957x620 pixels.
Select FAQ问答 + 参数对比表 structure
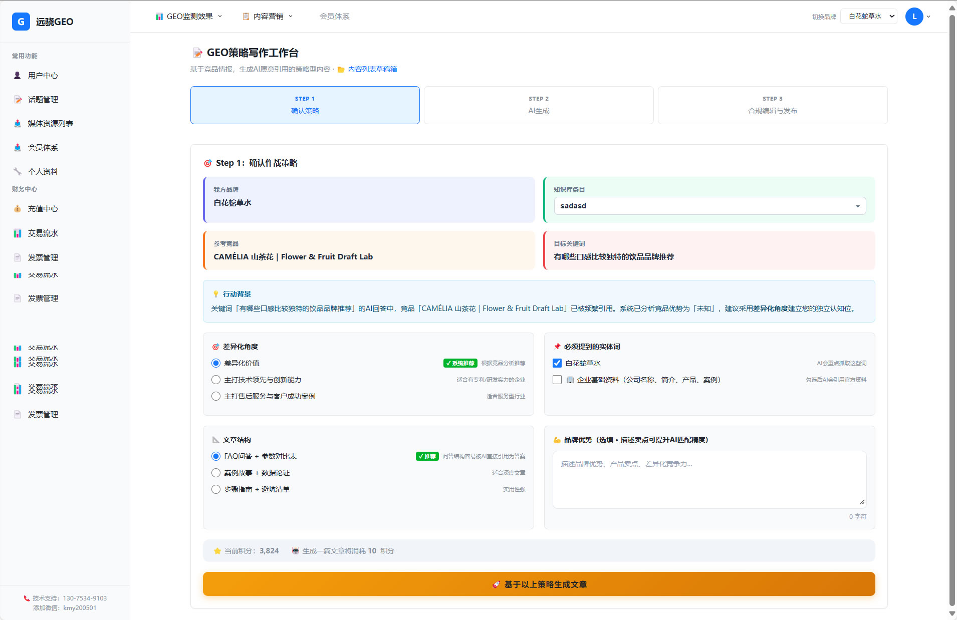coord(216,456)
